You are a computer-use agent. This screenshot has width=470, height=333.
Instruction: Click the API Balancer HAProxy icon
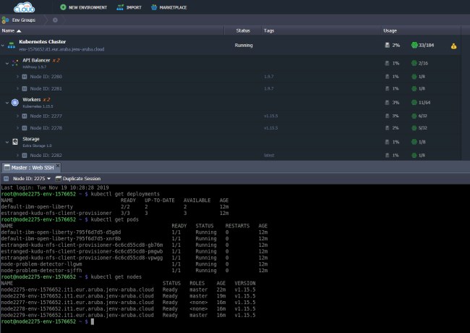pos(15,63)
